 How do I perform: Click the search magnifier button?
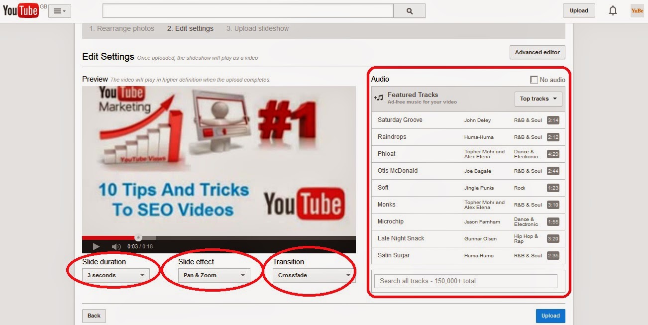[410, 10]
